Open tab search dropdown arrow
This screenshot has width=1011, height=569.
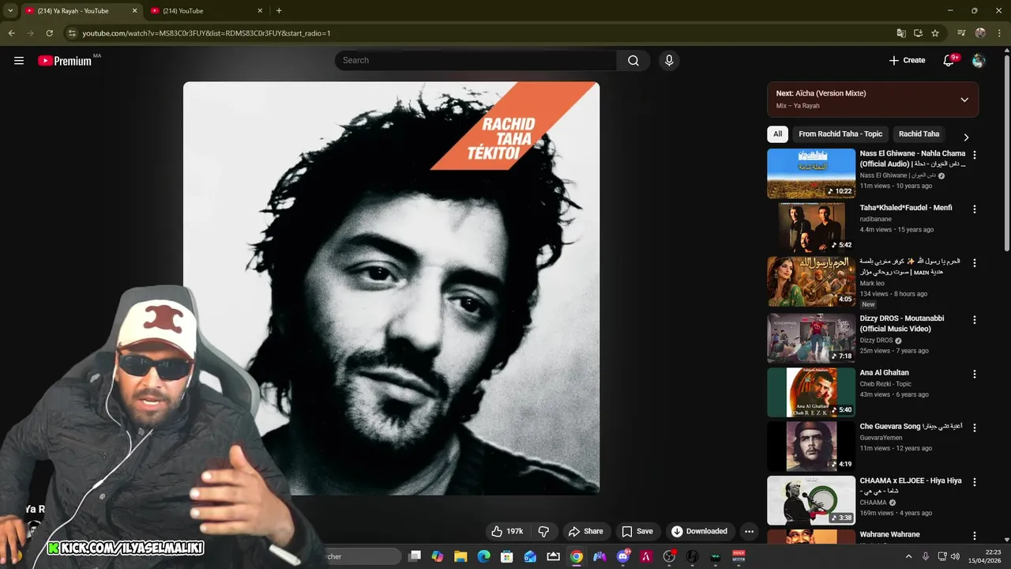point(10,10)
